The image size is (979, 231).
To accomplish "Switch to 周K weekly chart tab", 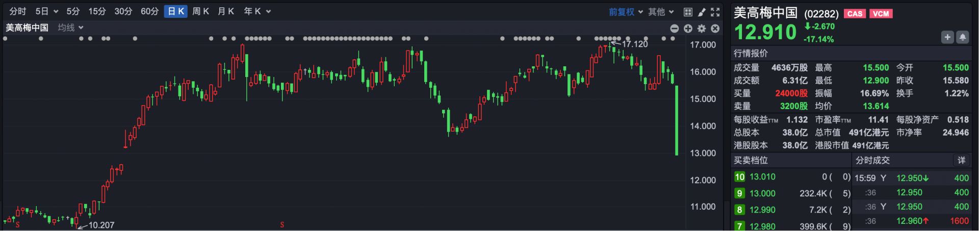I will pyautogui.click(x=200, y=11).
